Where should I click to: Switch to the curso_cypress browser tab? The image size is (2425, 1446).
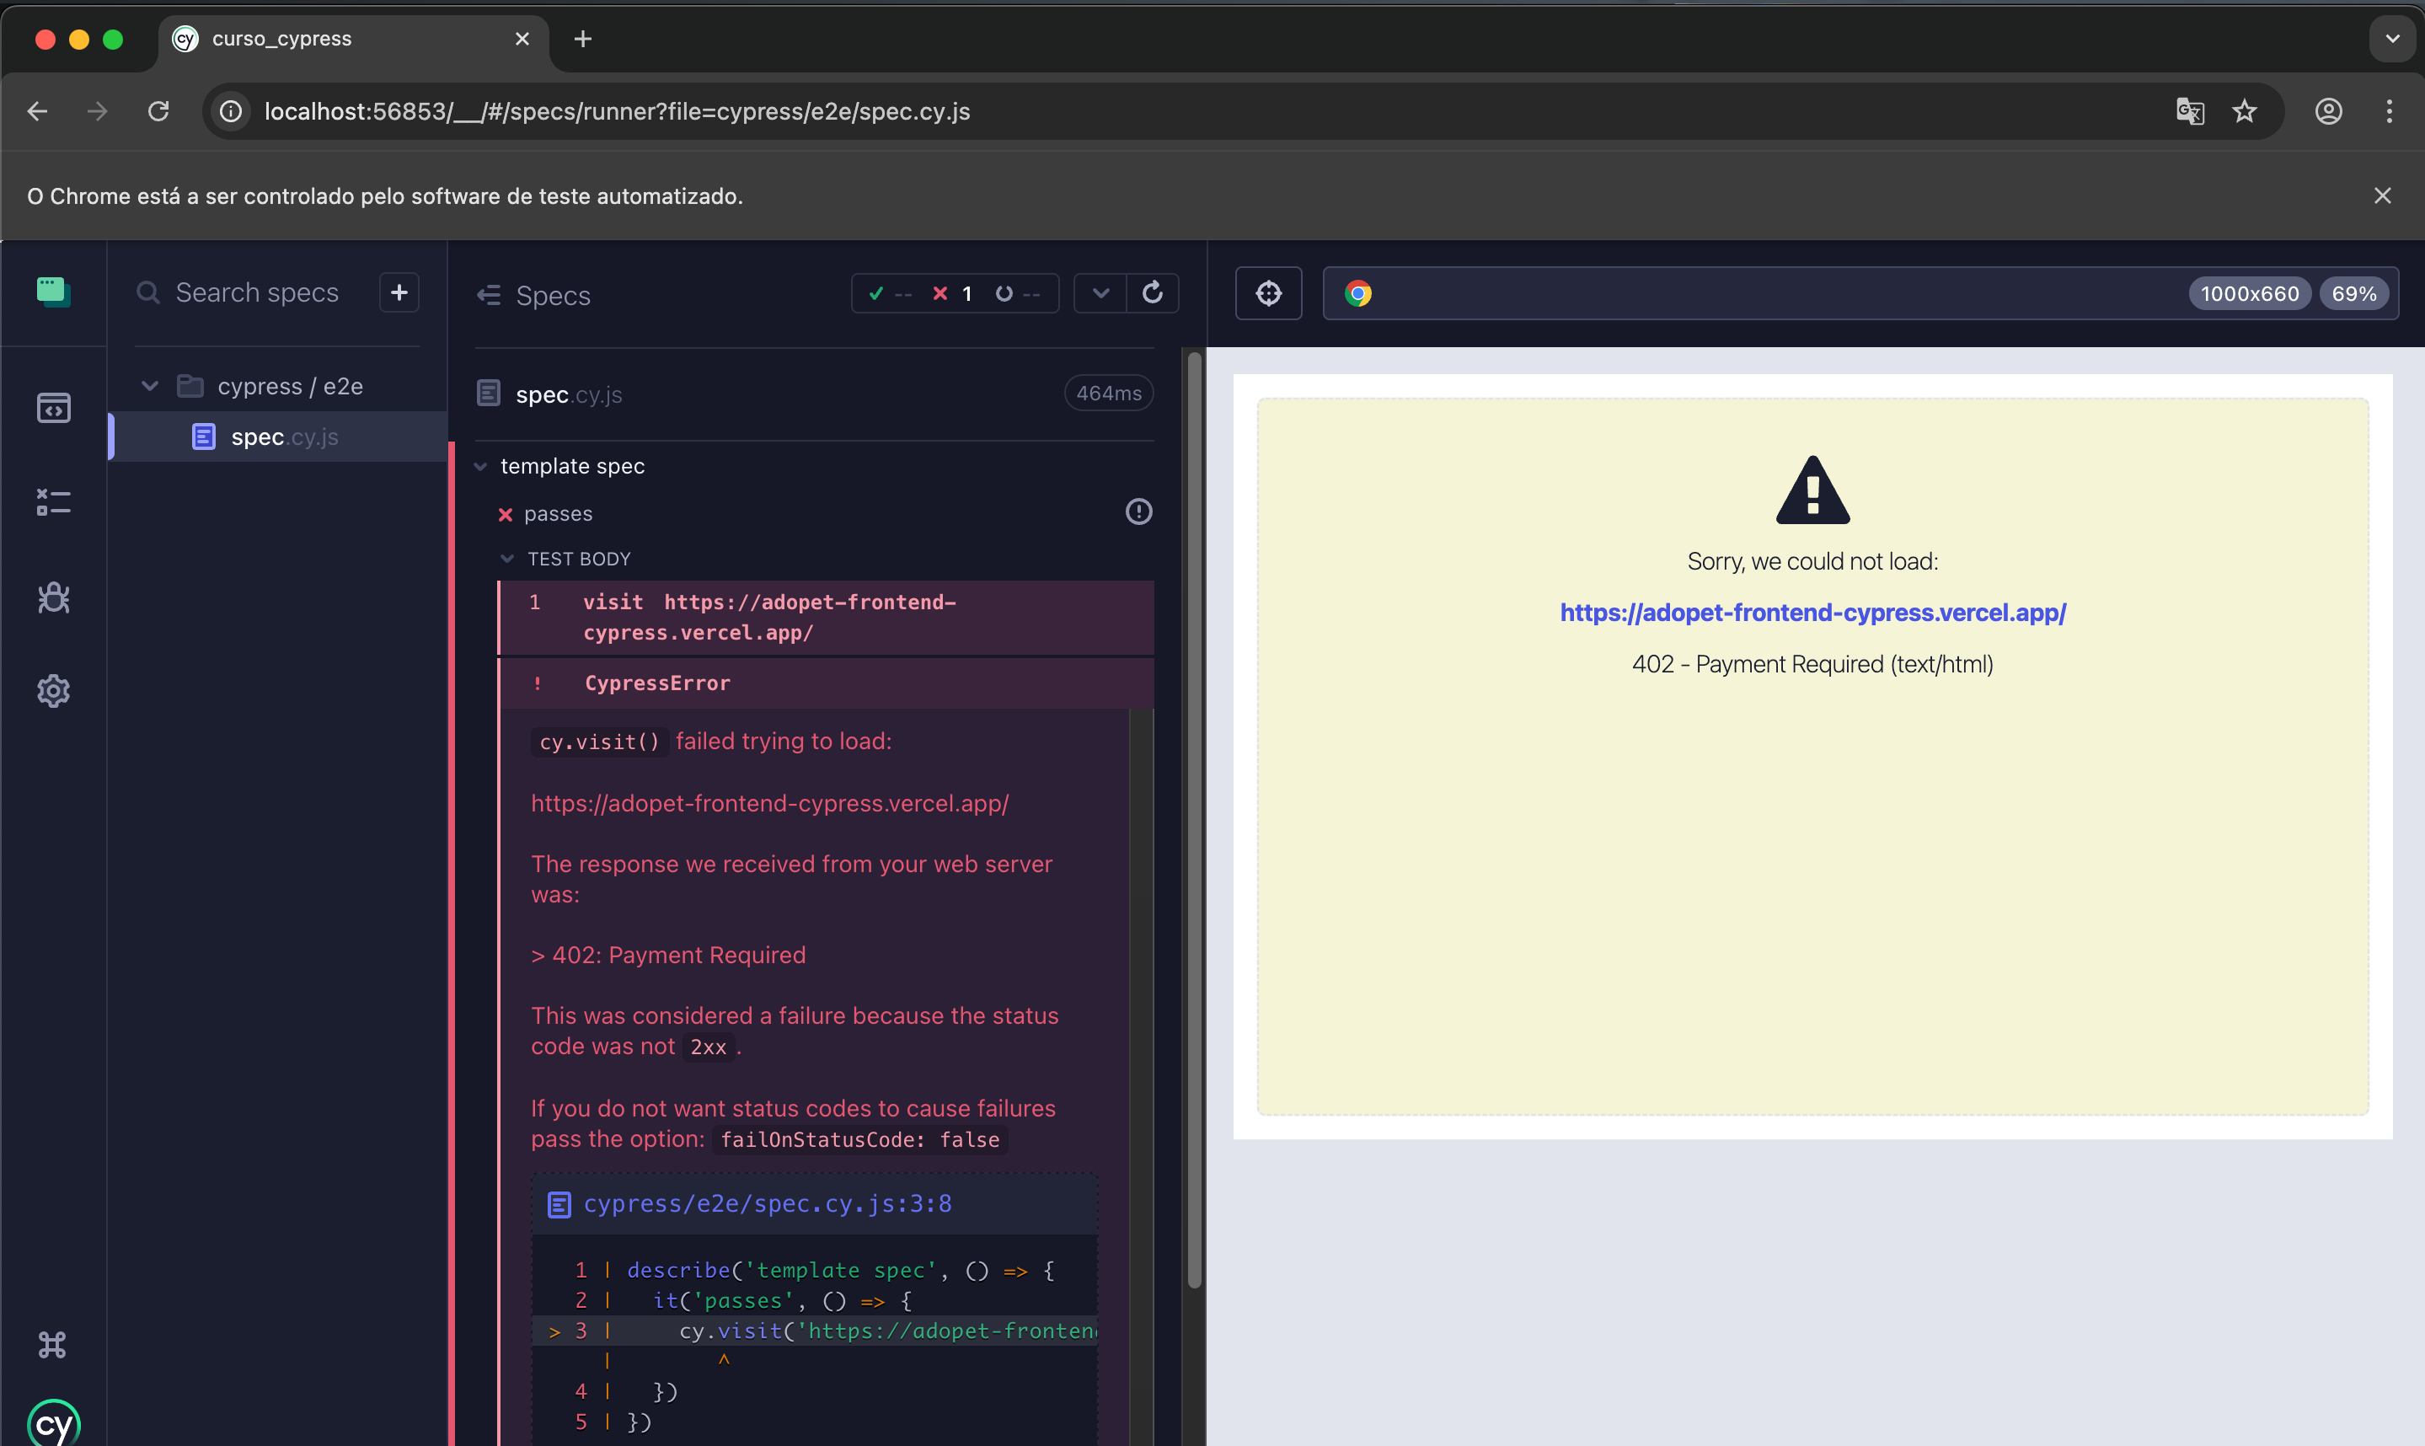tap(281, 39)
